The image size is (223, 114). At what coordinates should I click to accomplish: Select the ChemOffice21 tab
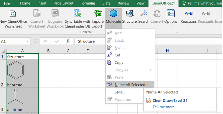click(x=163, y=3)
